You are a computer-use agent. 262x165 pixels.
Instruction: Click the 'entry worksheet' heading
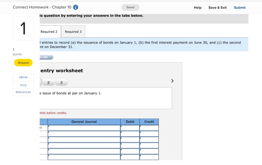62,70
